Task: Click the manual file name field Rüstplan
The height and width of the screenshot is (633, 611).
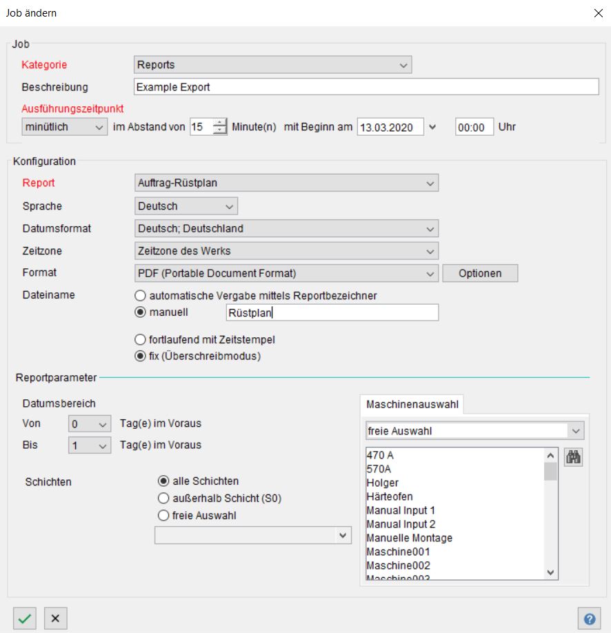Action: [332, 312]
